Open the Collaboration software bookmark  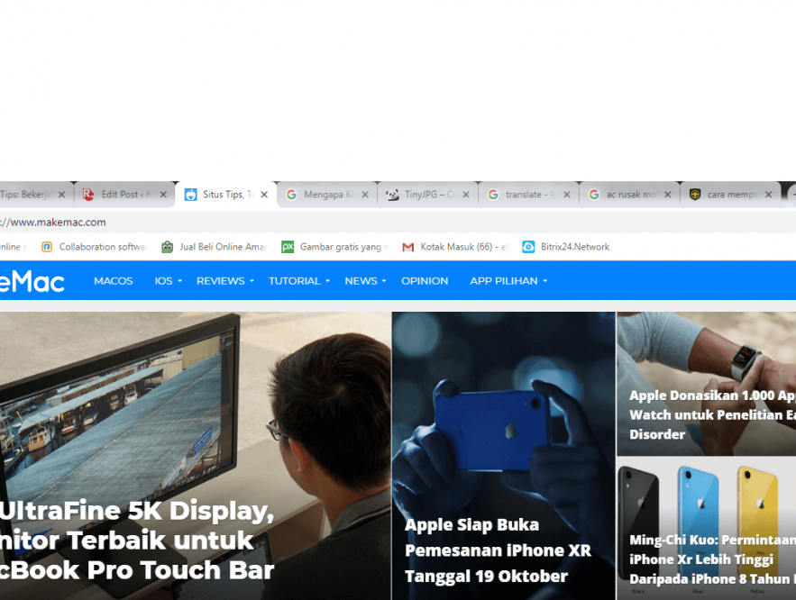point(95,247)
